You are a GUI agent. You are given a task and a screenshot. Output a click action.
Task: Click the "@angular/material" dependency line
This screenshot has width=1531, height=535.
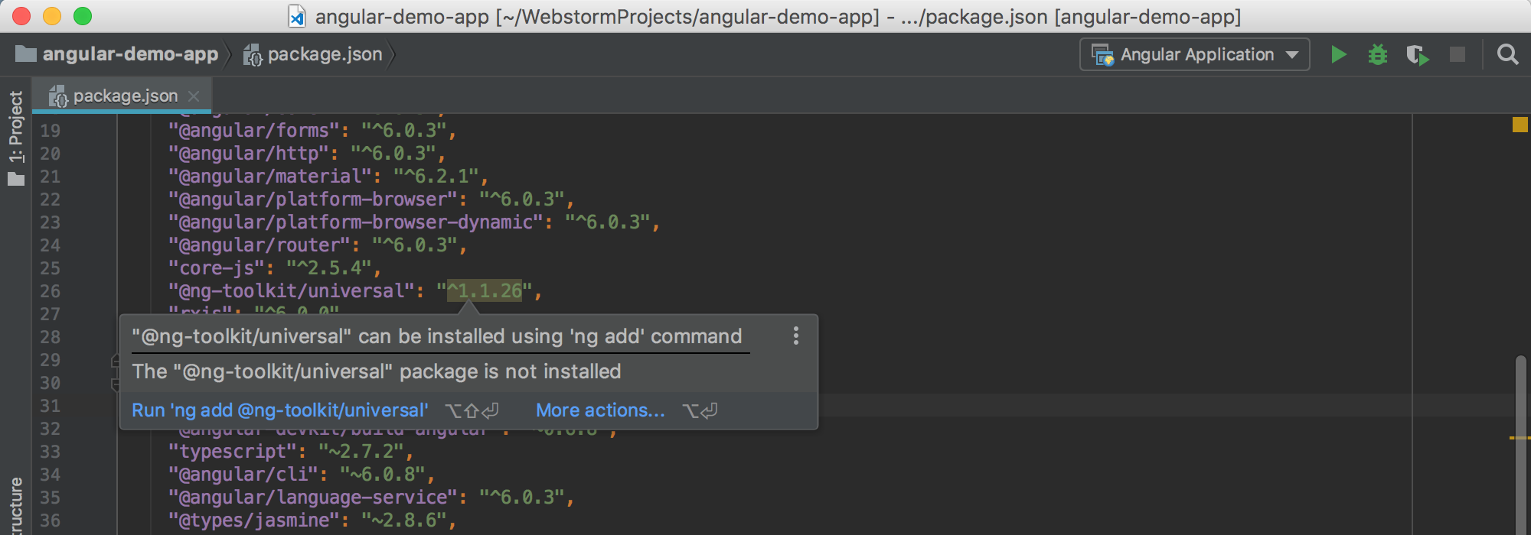(x=328, y=177)
